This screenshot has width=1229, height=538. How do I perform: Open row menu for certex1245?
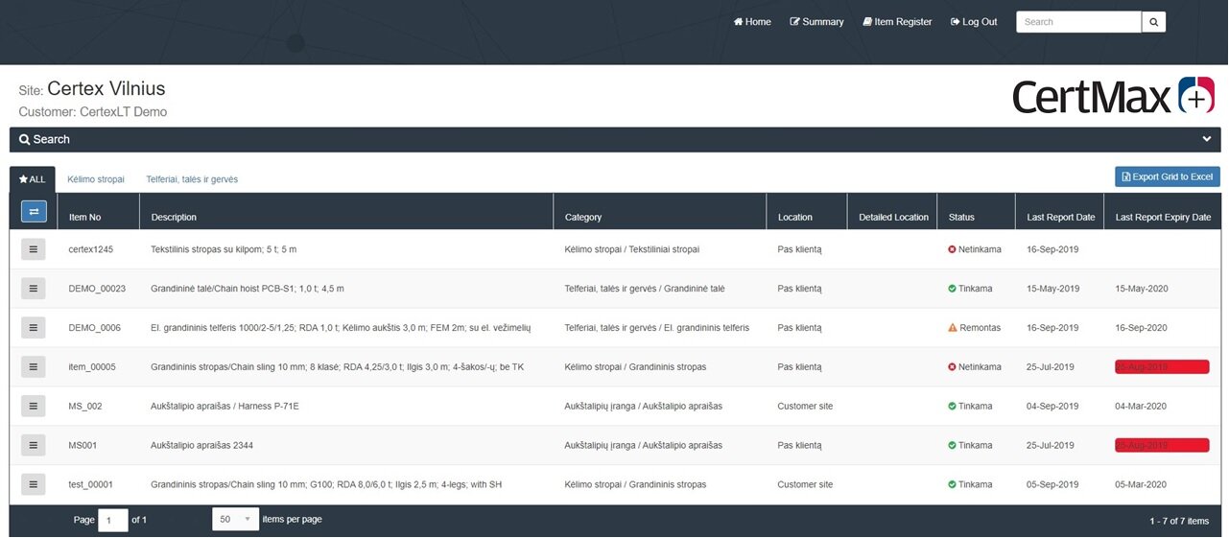point(34,249)
